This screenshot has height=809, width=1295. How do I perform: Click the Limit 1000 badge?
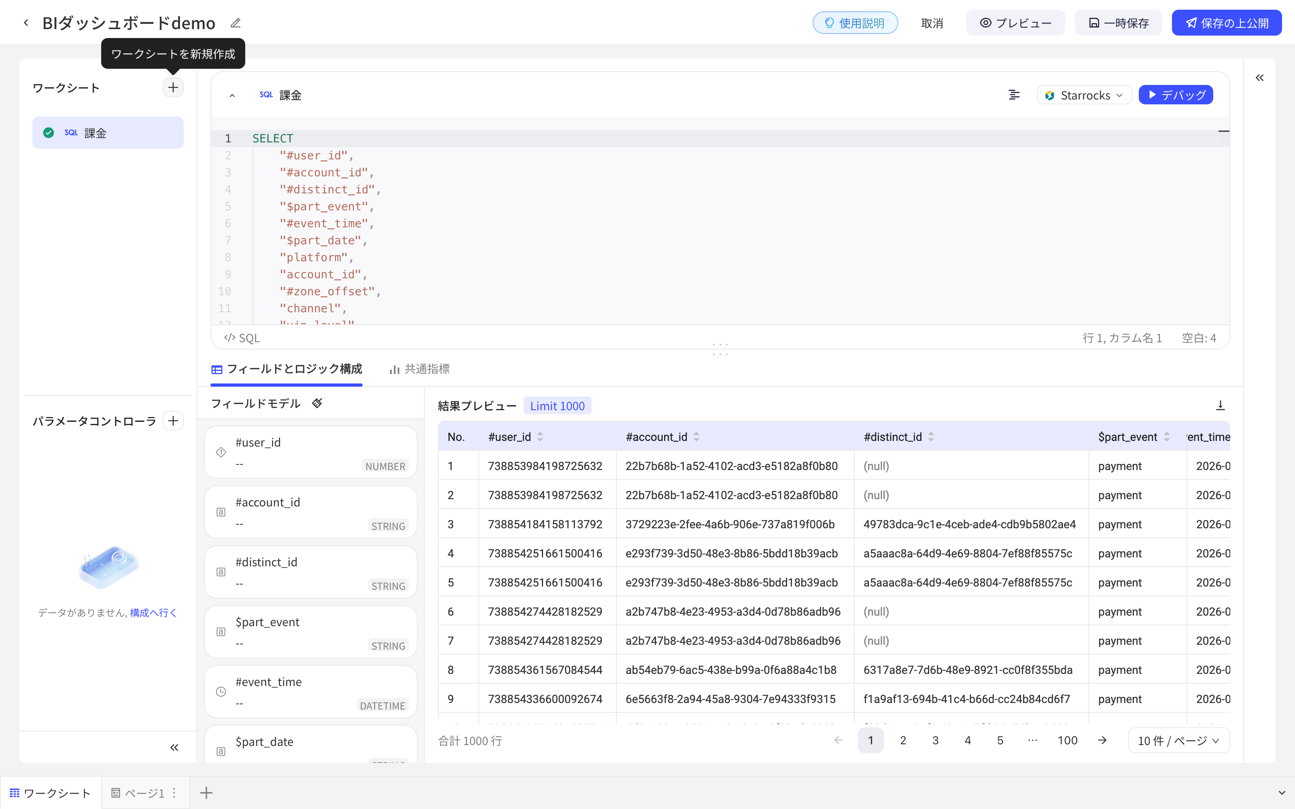(557, 406)
